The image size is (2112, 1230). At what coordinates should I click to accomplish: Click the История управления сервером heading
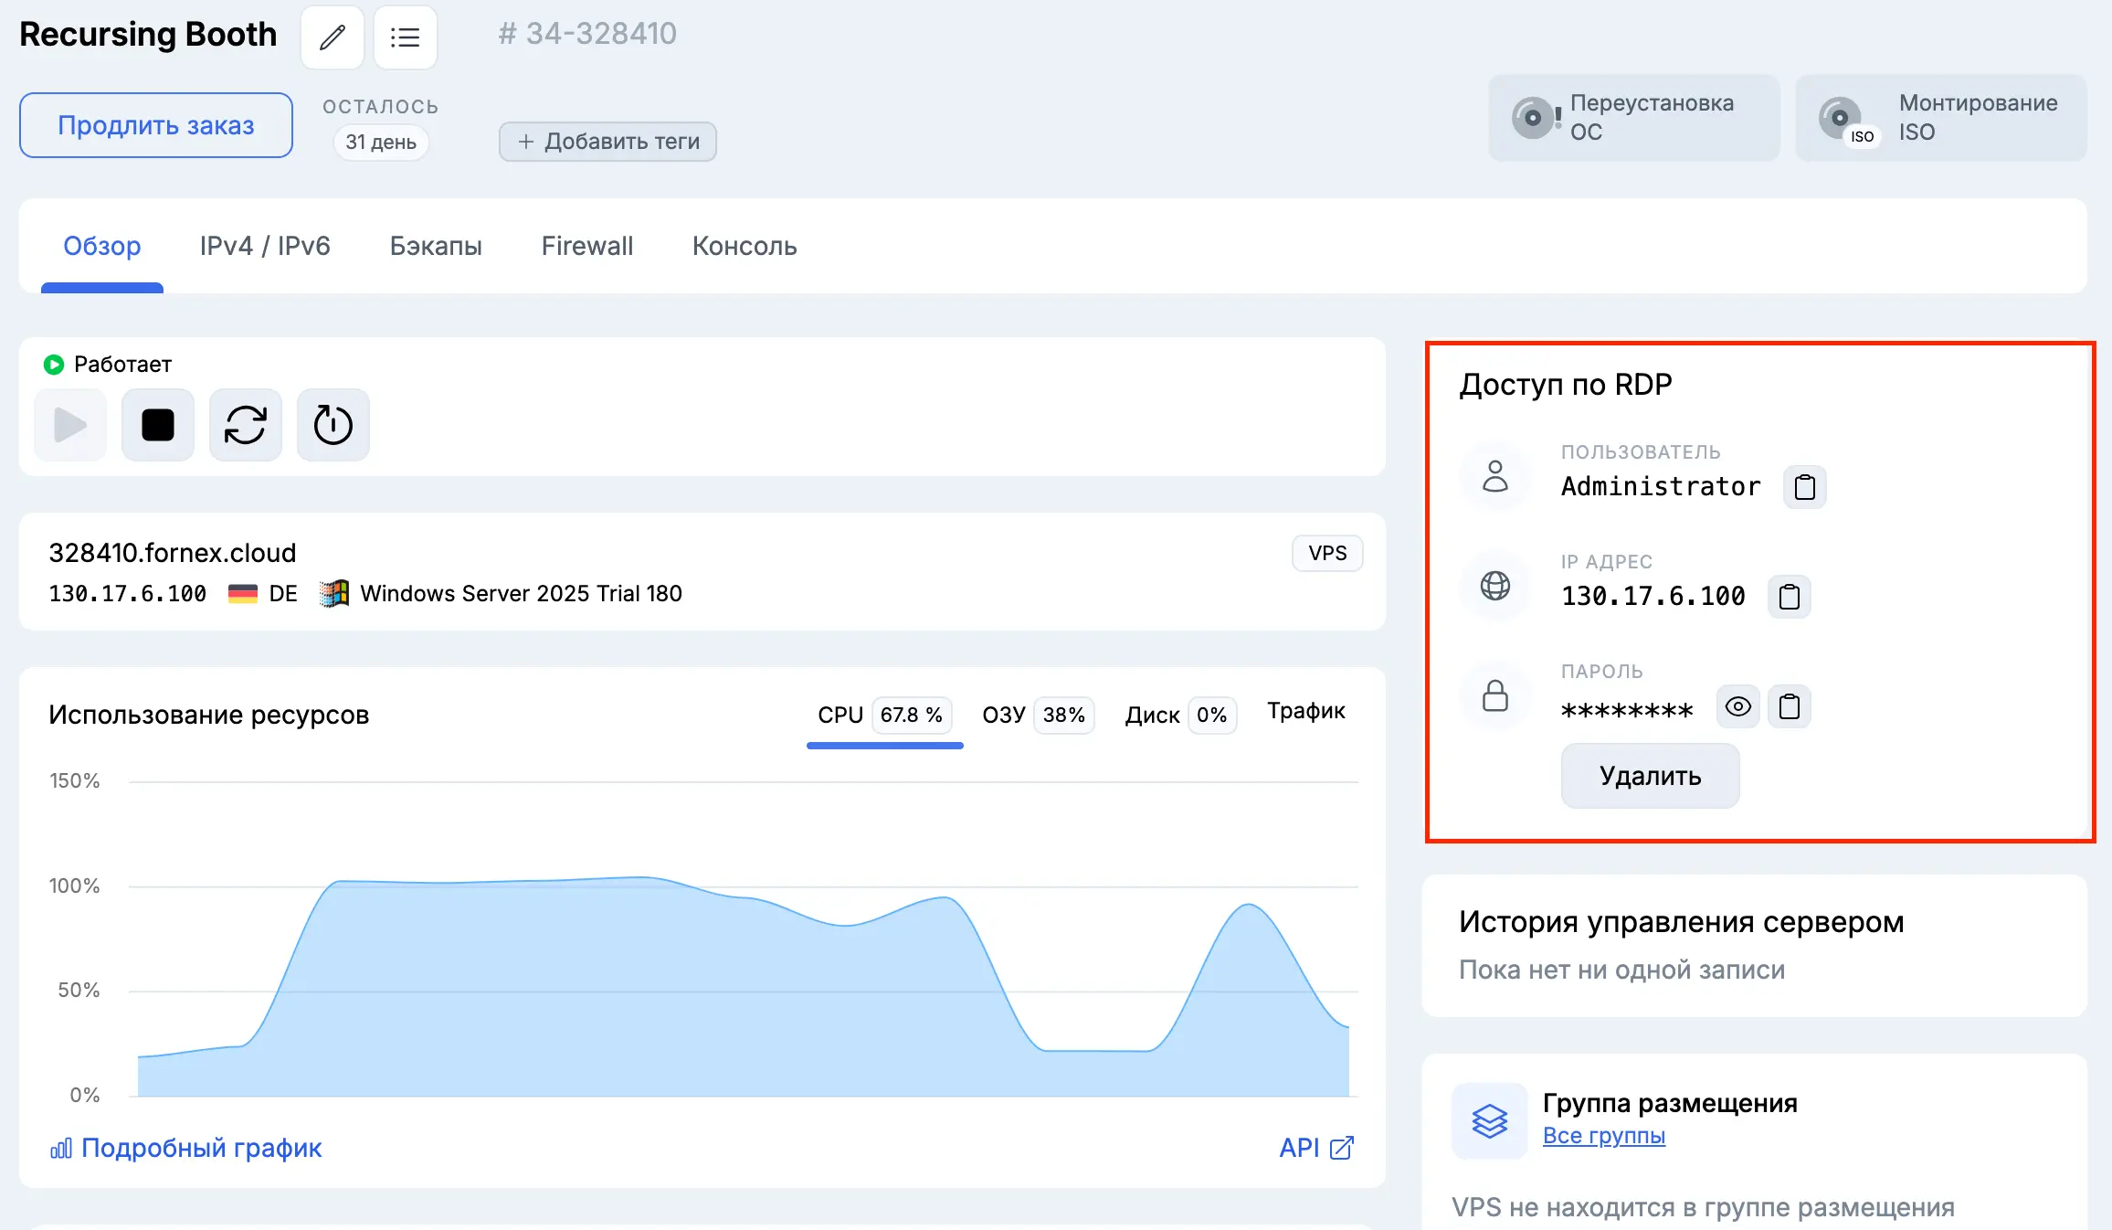click(x=1681, y=922)
